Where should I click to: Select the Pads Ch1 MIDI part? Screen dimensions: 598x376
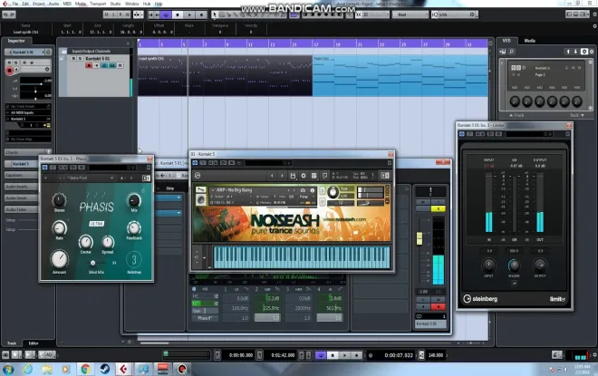point(400,75)
